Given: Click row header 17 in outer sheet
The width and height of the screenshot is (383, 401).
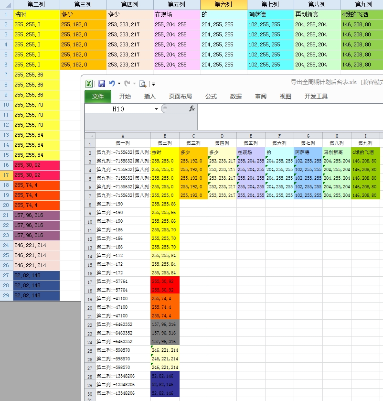Looking at the screenshot, I should click(6, 175).
